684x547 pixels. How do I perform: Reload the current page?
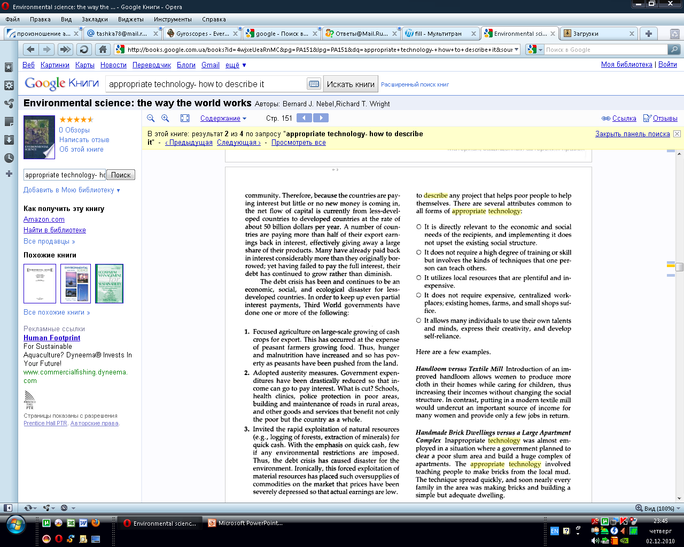click(x=84, y=49)
